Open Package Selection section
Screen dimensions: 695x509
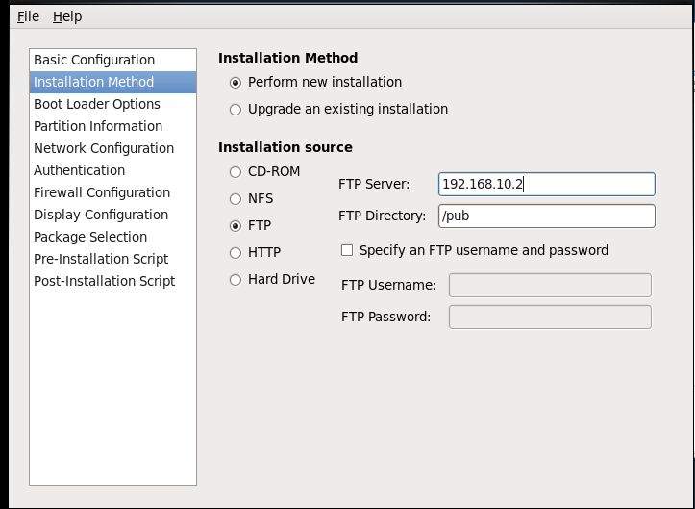tap(113, 238)
